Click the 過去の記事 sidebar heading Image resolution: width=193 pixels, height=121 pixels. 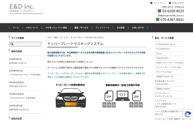pyautogui.click(x=17, y=119)
